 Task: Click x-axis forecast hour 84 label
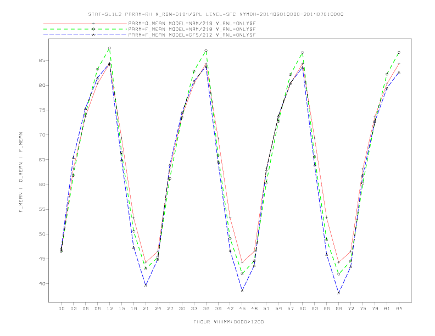click(x=399, y=309)
